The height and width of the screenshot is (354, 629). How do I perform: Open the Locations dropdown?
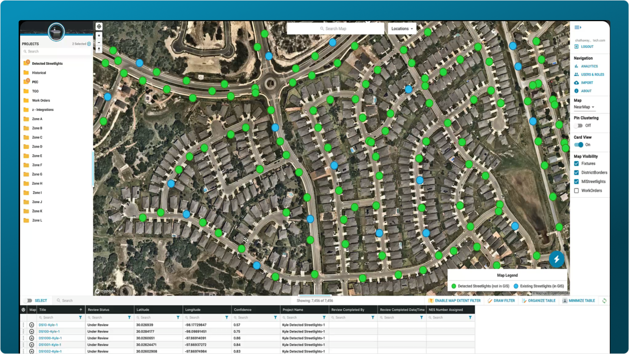click(x=402, y=28)
